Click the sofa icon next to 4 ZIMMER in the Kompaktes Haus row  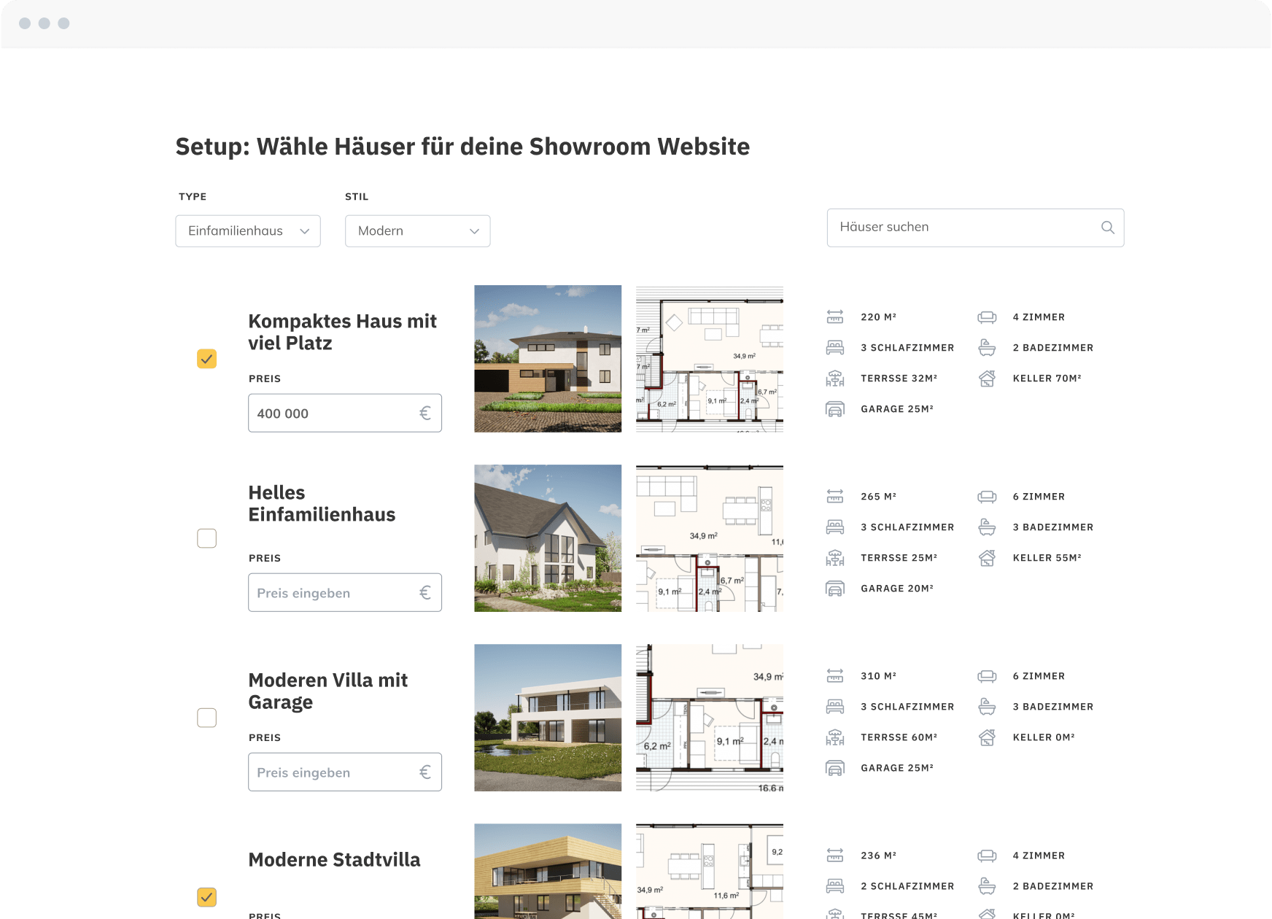pyautogui.click(x=987, y=317)
